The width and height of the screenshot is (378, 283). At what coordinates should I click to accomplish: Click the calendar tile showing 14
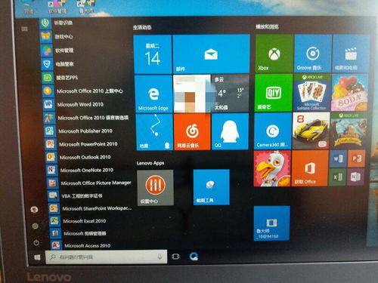pyautogui.click(x=153, y=54)
